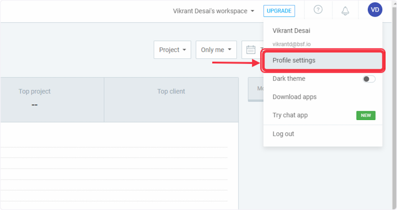Image resolution: width=397 pixels, height=210 pixels.
Task: Click the help question mark icon
Action: [318, 10]
